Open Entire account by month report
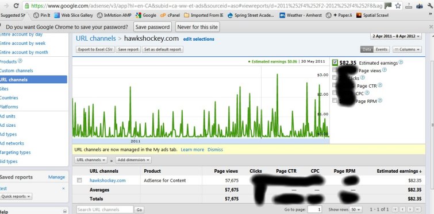434x214 pixels. (24, 52)
